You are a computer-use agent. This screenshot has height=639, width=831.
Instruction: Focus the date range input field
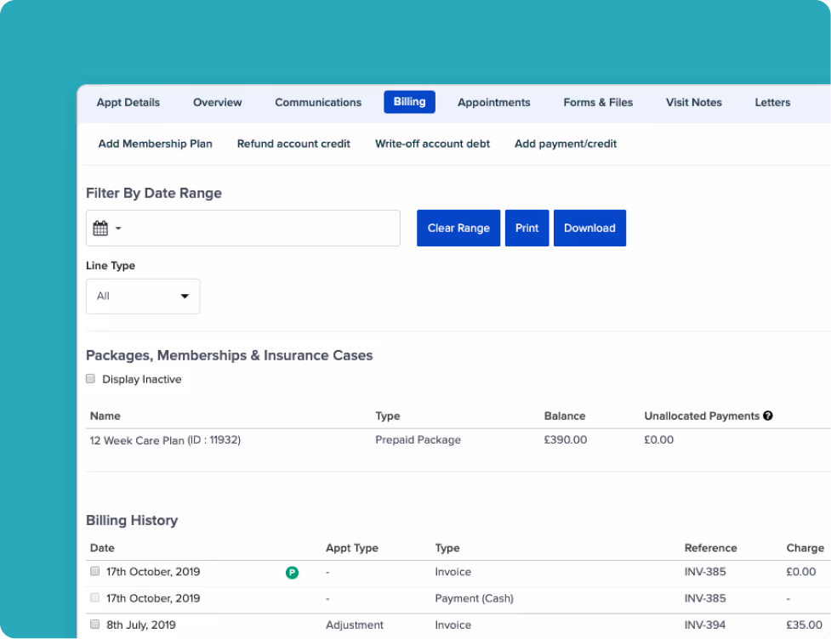(243, 229)
